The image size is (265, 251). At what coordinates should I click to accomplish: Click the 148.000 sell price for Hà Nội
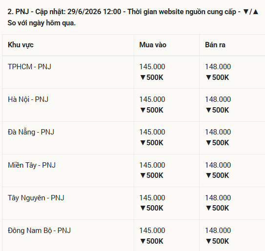pos(218,99)
